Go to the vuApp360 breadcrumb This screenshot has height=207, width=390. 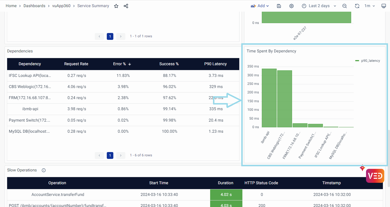pyautogui.click(x=61, y=6)
